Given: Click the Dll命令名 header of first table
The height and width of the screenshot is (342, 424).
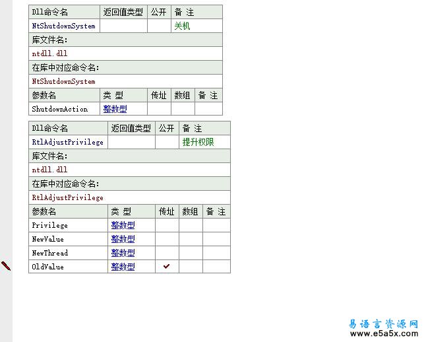Looking at the screenshot, I should (x=64, y=12).
